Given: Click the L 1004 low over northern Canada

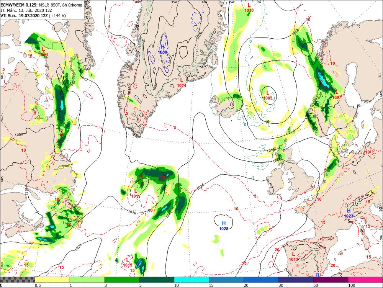Looking at the screenshot, I should pyautogui.click(x=44, y=51).
